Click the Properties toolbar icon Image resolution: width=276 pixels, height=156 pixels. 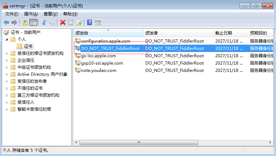[71, 23]
